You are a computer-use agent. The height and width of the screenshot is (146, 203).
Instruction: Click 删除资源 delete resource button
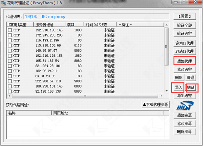(x=185, y=132)
